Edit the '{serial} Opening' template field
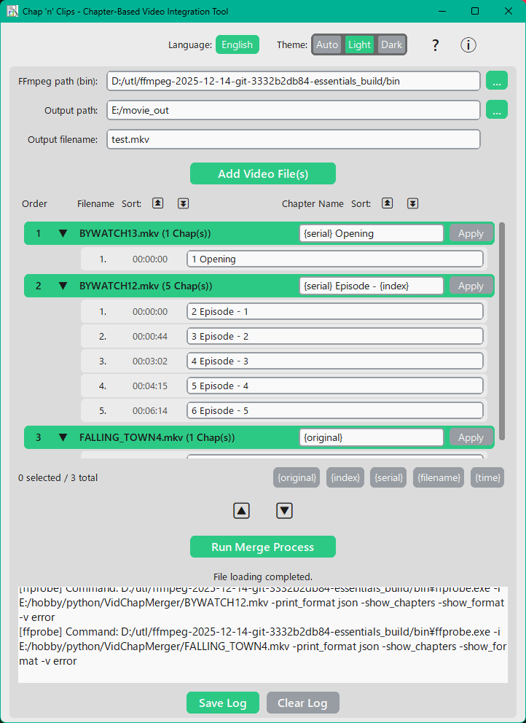This screenshot has height=723, width=526. tap(372, 233)
